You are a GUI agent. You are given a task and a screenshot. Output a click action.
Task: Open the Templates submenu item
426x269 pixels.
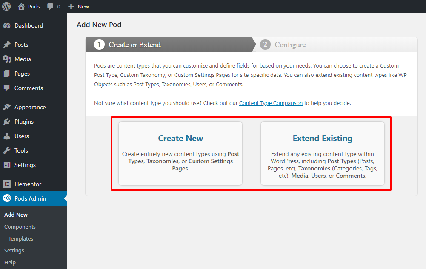(x=19, y=238)
